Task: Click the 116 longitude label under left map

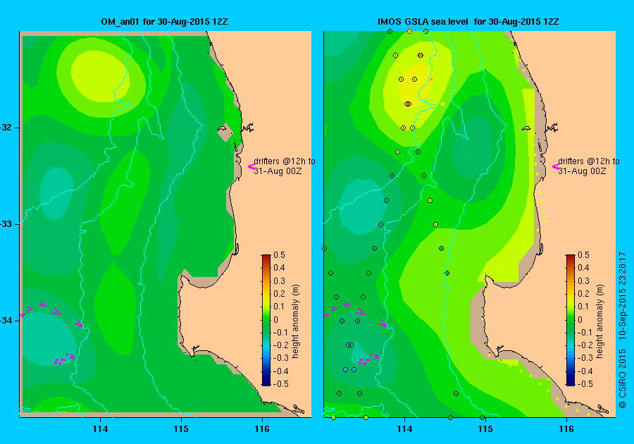Action: click(262, 429)
